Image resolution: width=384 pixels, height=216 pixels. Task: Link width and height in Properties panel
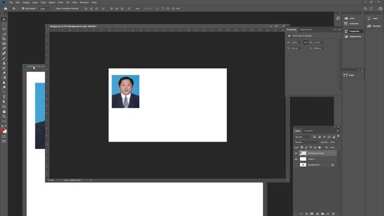click(x=305, y=43)
